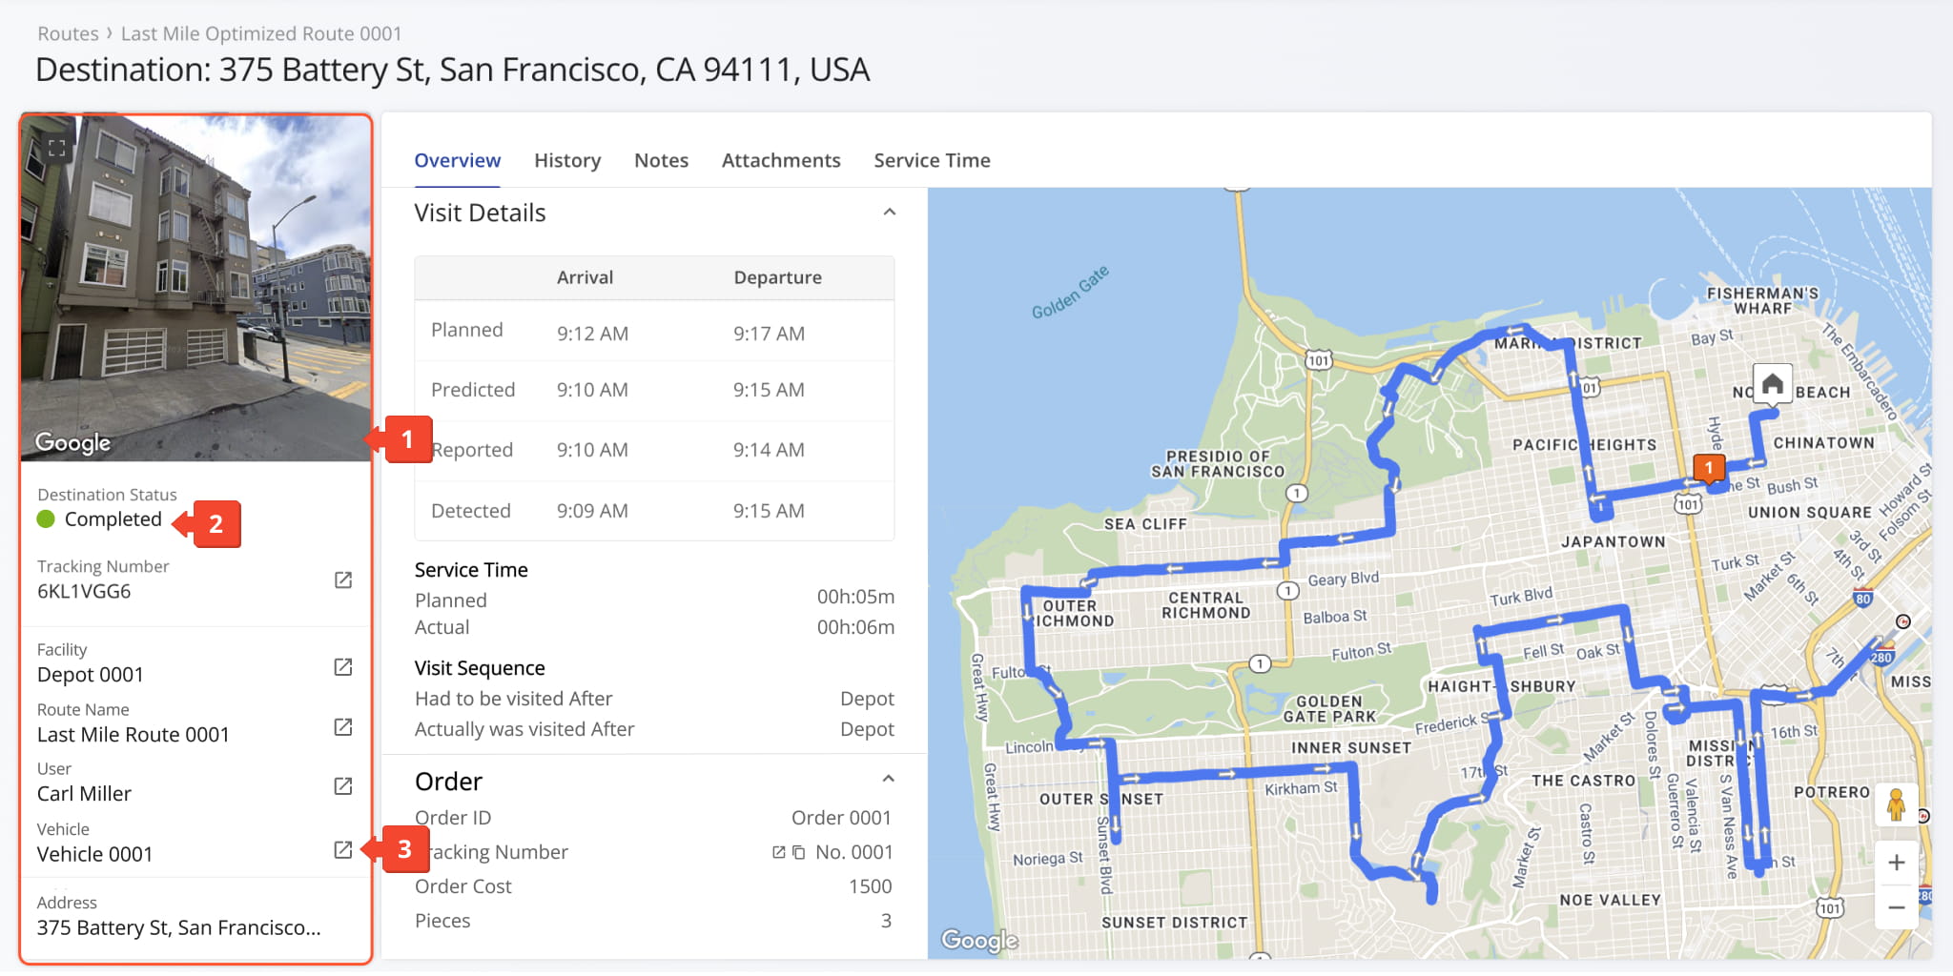Open Last Mile Optimized Route 0001 breadcrumb
Viewport: 1953px width, 976px height.
(261, 33)
